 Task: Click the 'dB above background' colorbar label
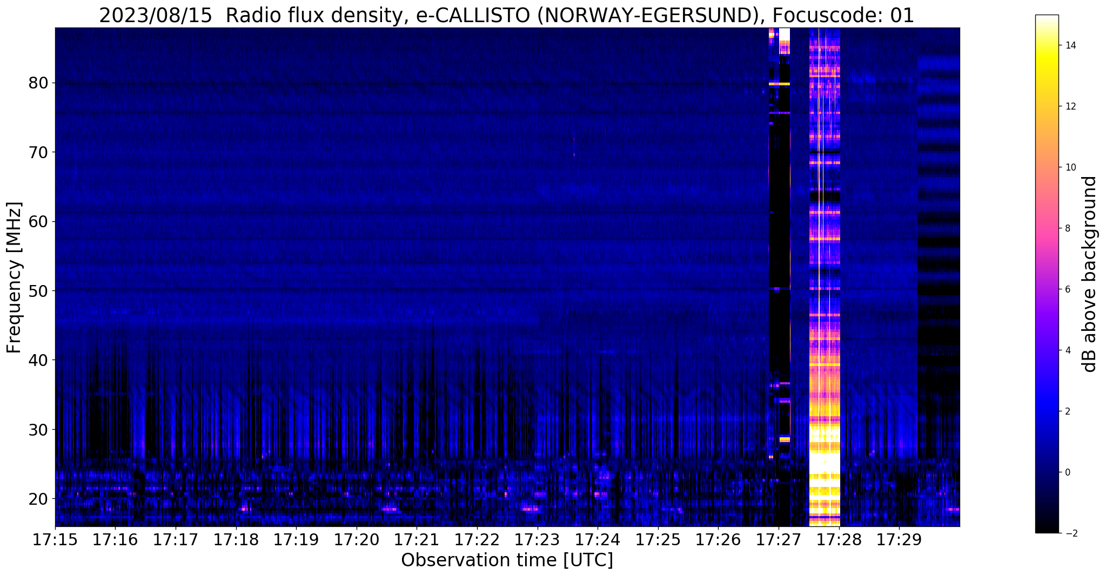1090,274
